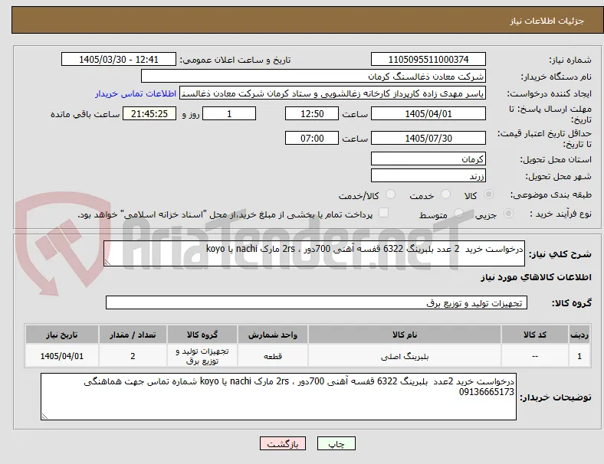Select the کالا radio button
Image resolution: width=604 pixels, height=464 pixels.
point(488,194)
